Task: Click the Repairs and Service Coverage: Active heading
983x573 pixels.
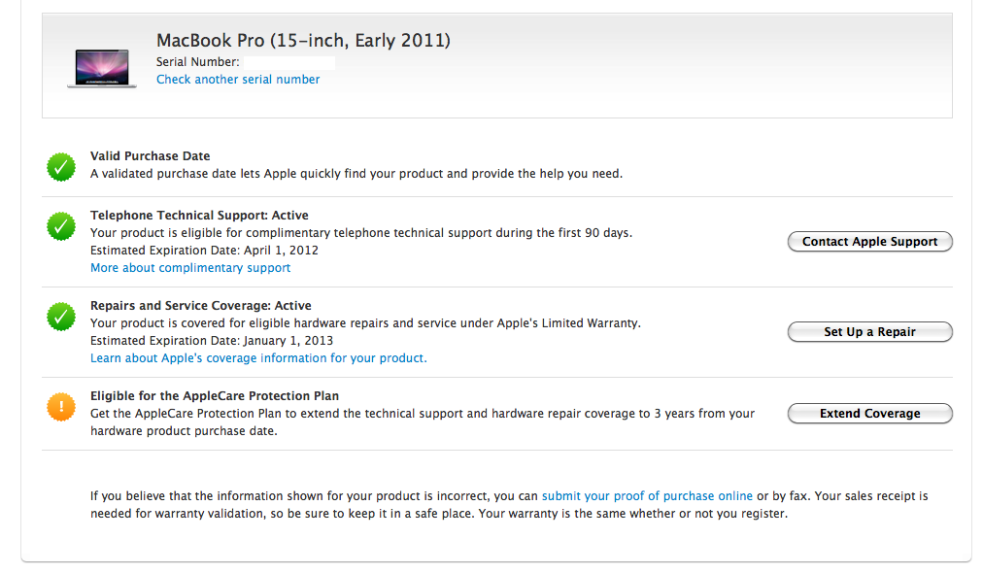Action: click(201, 305)
